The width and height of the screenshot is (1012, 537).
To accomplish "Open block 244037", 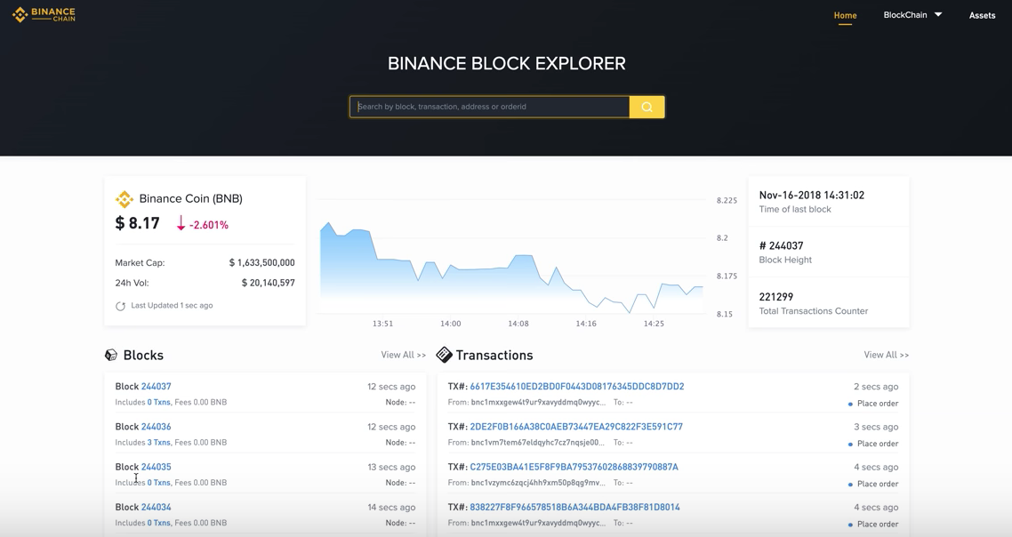I will [x=157, y=387].
